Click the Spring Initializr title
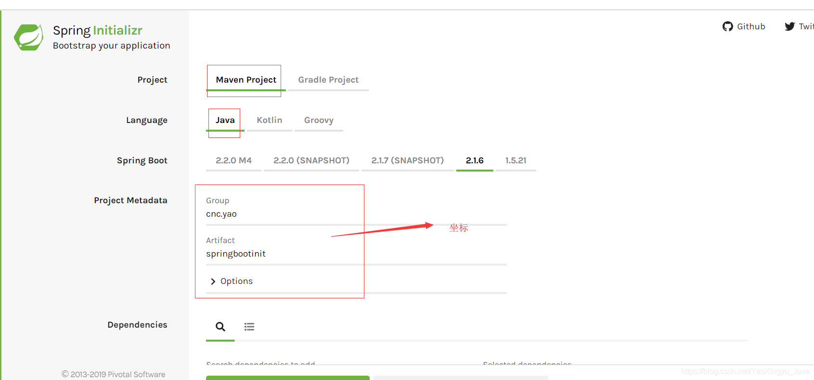 [x=98, y=30]
